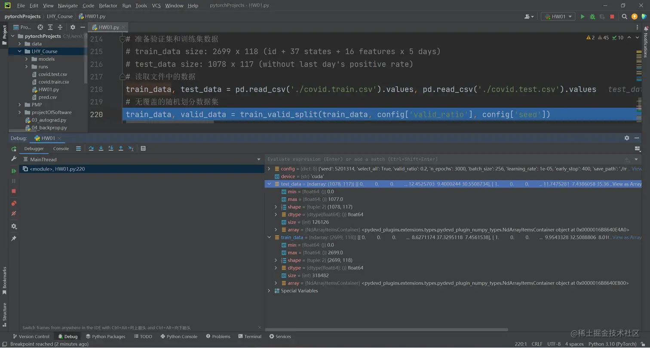The width and height of the screenshot is (650, 348).
Task: Toggle the Terminal tool window
Action: [249, 336]
